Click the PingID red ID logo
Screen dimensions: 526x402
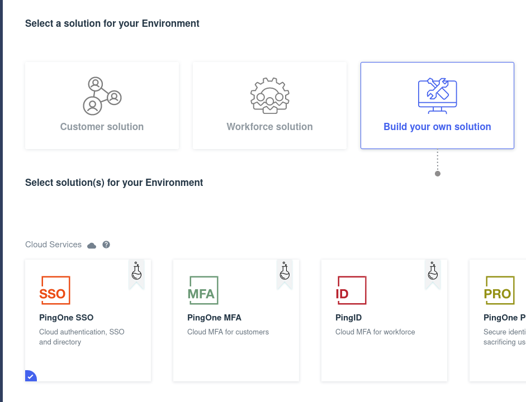tap(351, 290)
